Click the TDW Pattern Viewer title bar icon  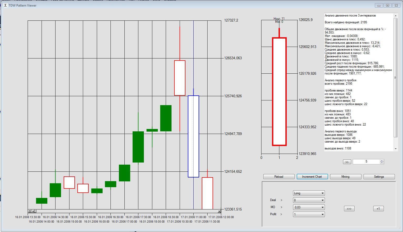point(5,5)
